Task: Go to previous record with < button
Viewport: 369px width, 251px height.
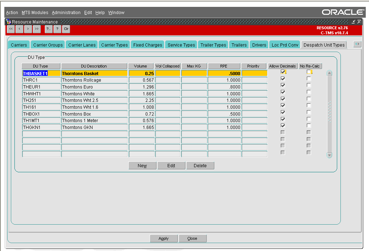Action: pos(20,29)
